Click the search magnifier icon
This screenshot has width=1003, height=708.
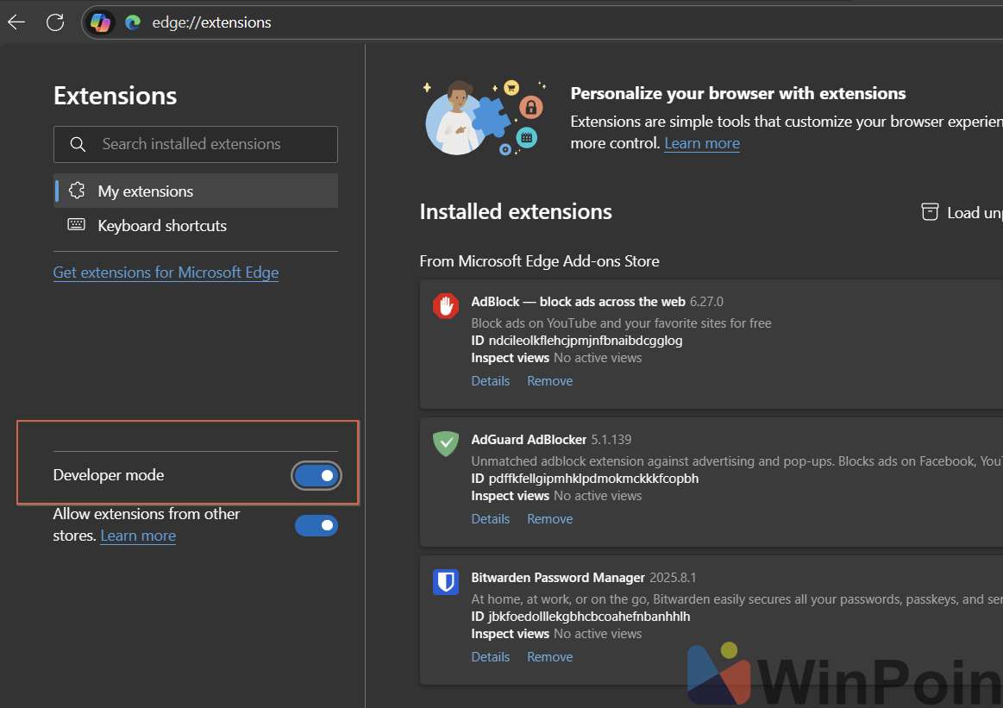(x=78, y=144)
